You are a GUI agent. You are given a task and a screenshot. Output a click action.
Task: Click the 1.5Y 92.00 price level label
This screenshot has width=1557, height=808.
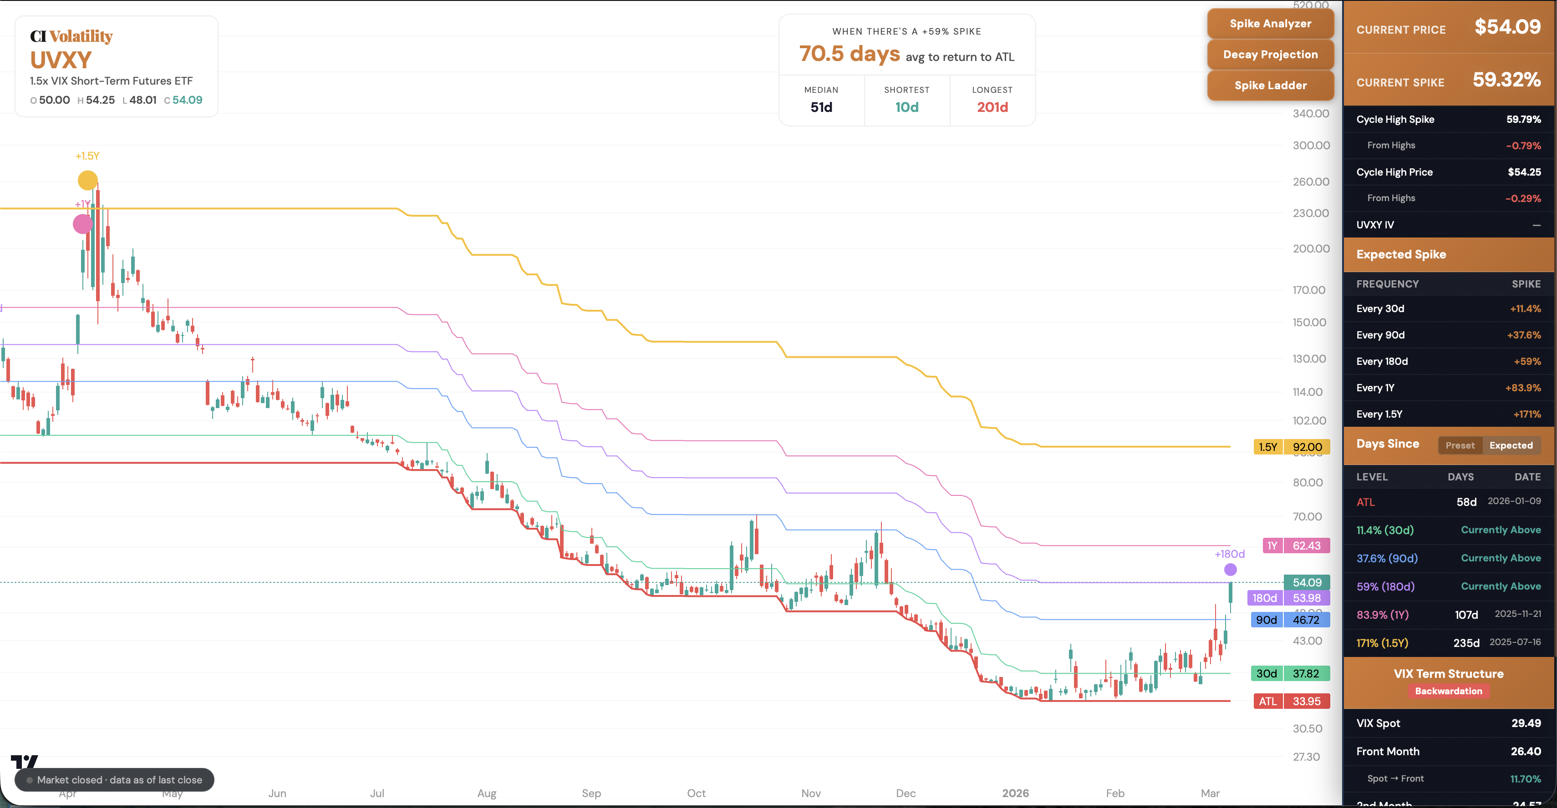click(1291, 447)
